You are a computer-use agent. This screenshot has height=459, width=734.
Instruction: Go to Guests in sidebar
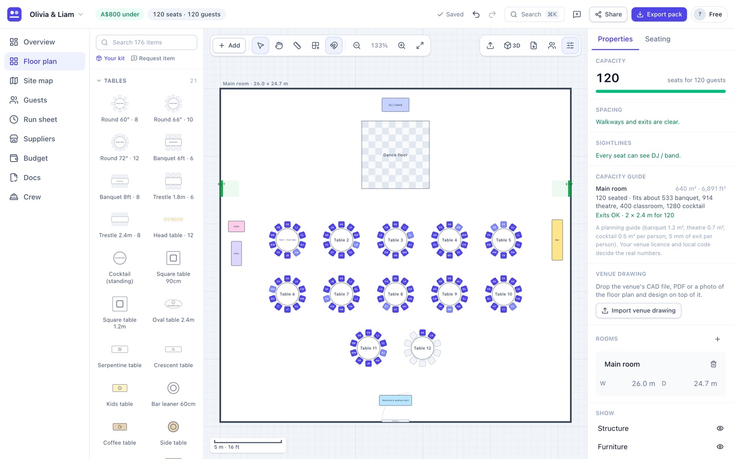(44, 100)
